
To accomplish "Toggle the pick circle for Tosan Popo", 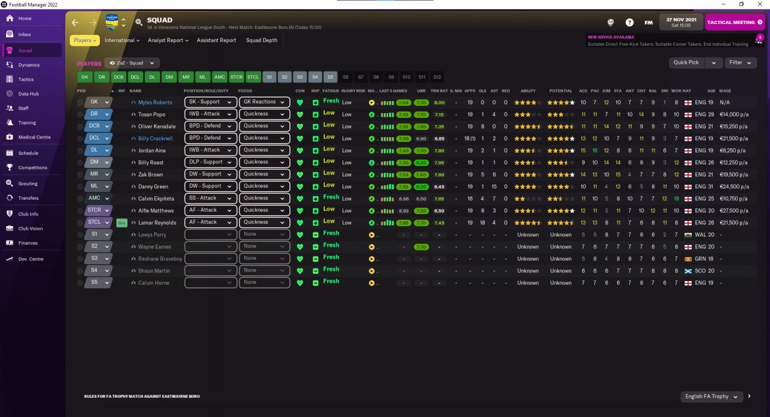I will pos(80,114).
